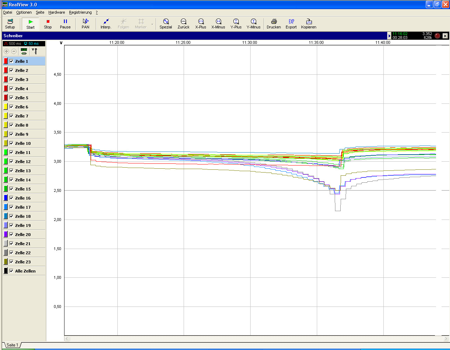Open the Spezial zoom tool
The image size is (450, 350).
click(x=166, y=23)
